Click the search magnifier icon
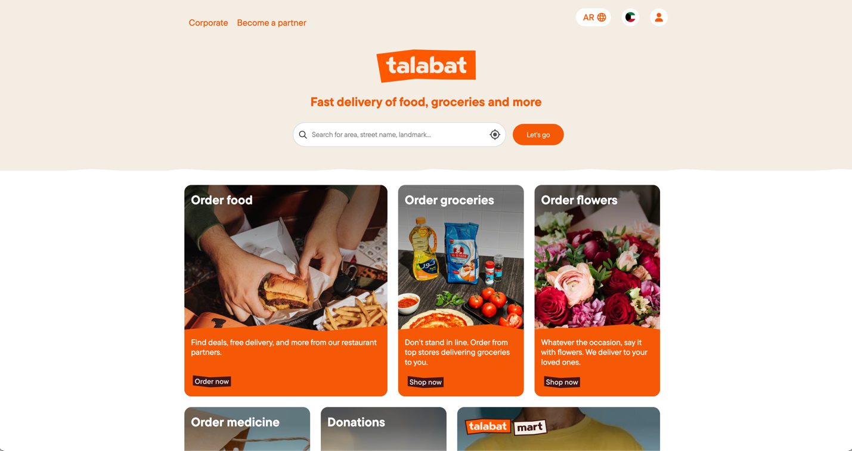The height and width of the screenshot is (451, 852). click(x=303, y=135)
